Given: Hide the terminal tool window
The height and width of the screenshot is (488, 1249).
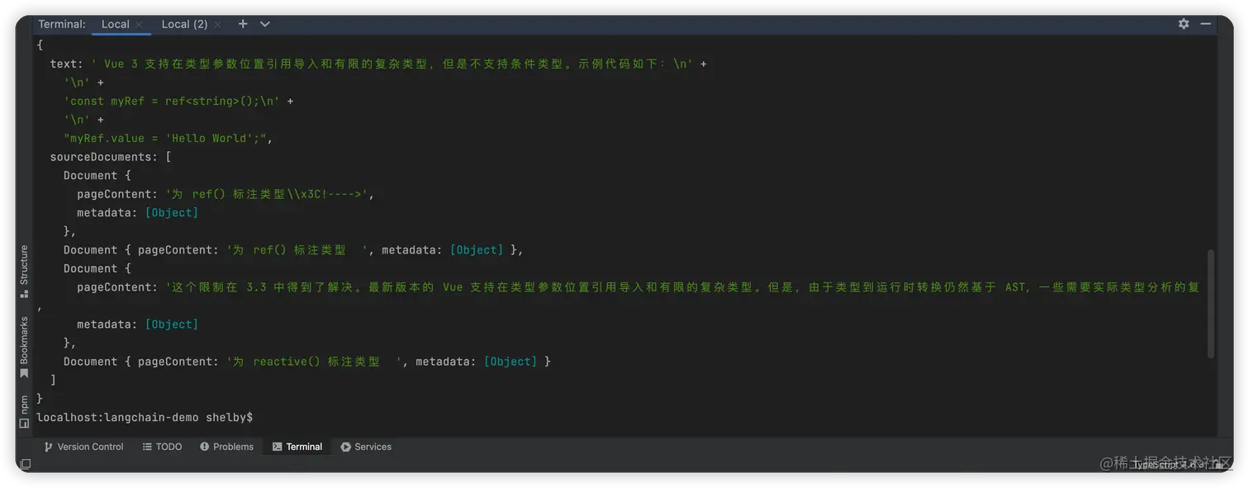Looking at the screenshot, I should click(1206, 24).
